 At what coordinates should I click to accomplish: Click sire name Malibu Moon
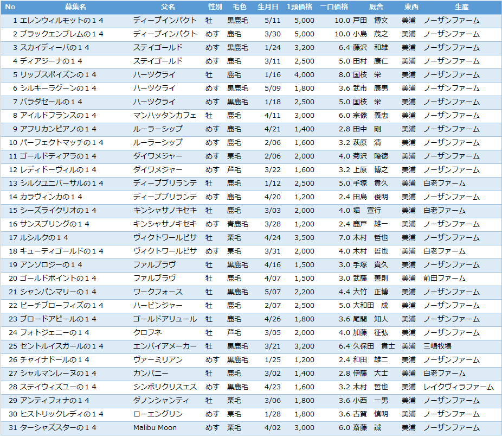155,428
